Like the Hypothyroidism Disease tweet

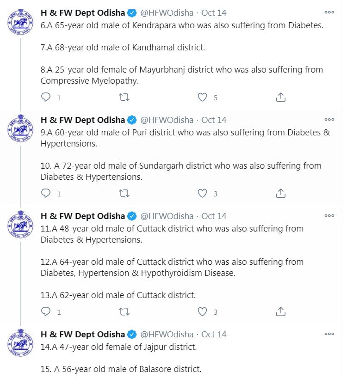pyautogui.click(x=202, y=312)
